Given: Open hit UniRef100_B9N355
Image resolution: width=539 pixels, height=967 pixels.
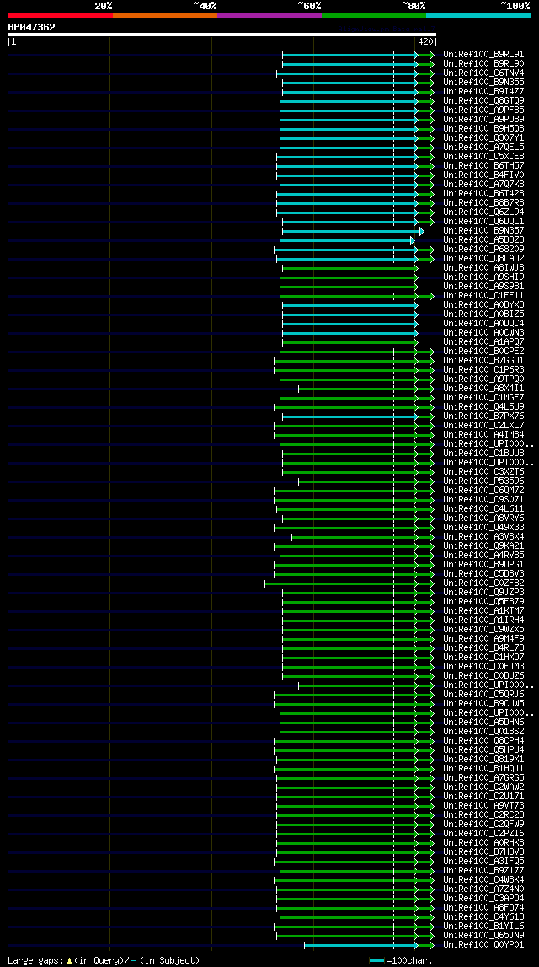Looking at the screenshot, I should (483, 82).
